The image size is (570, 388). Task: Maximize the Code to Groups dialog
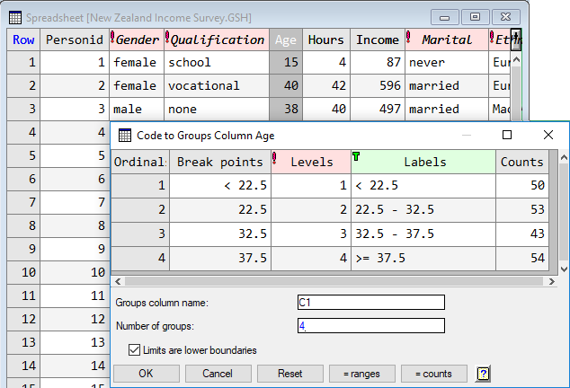click(x=507, y=135)
